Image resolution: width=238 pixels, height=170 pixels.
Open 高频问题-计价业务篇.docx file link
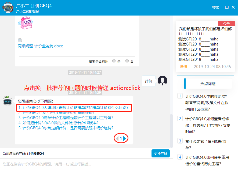click(40, 46)
